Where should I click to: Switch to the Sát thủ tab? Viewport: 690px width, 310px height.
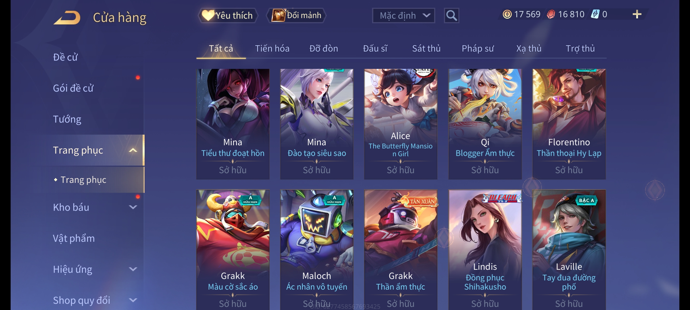click(x=426, y=49)
